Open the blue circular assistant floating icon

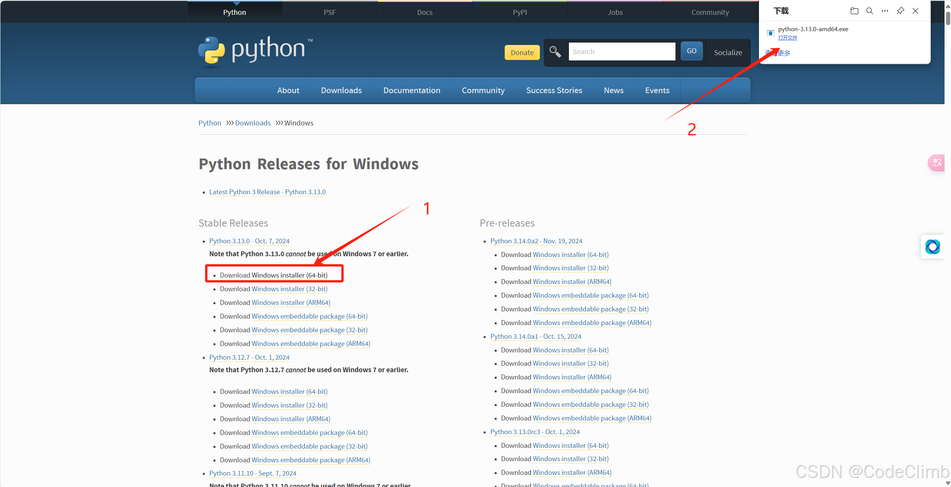[x=932, y=247]
